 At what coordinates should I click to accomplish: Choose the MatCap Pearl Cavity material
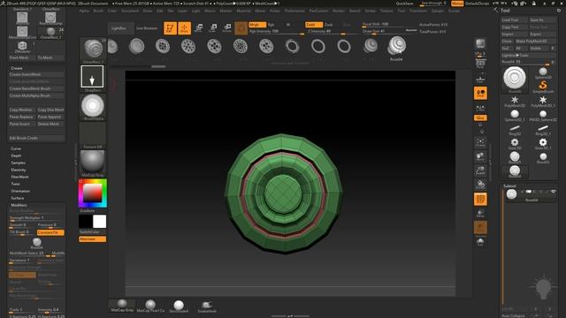[150, 306]
